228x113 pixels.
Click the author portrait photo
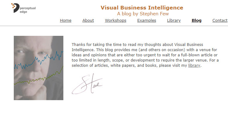click(x=39, y=68)
